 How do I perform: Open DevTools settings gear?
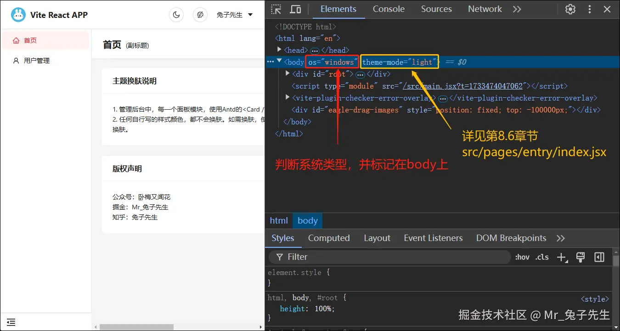(x=570, y=9)
